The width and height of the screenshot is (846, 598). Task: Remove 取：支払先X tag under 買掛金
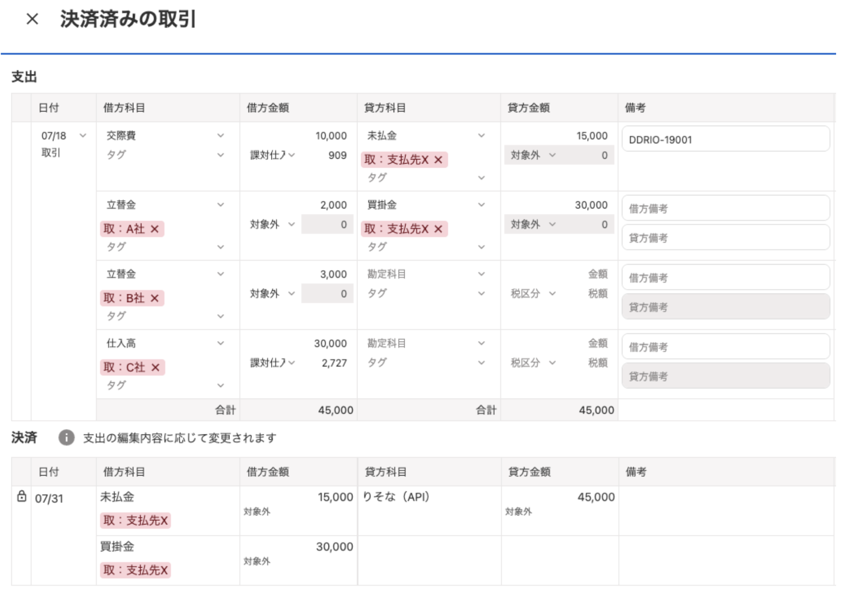(x=438, y=229)
